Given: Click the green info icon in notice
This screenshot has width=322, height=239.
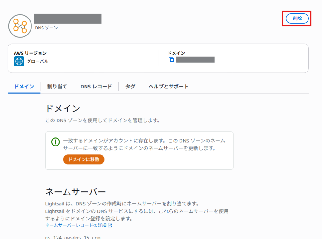Looking at the screenshot, I should 55,142.
